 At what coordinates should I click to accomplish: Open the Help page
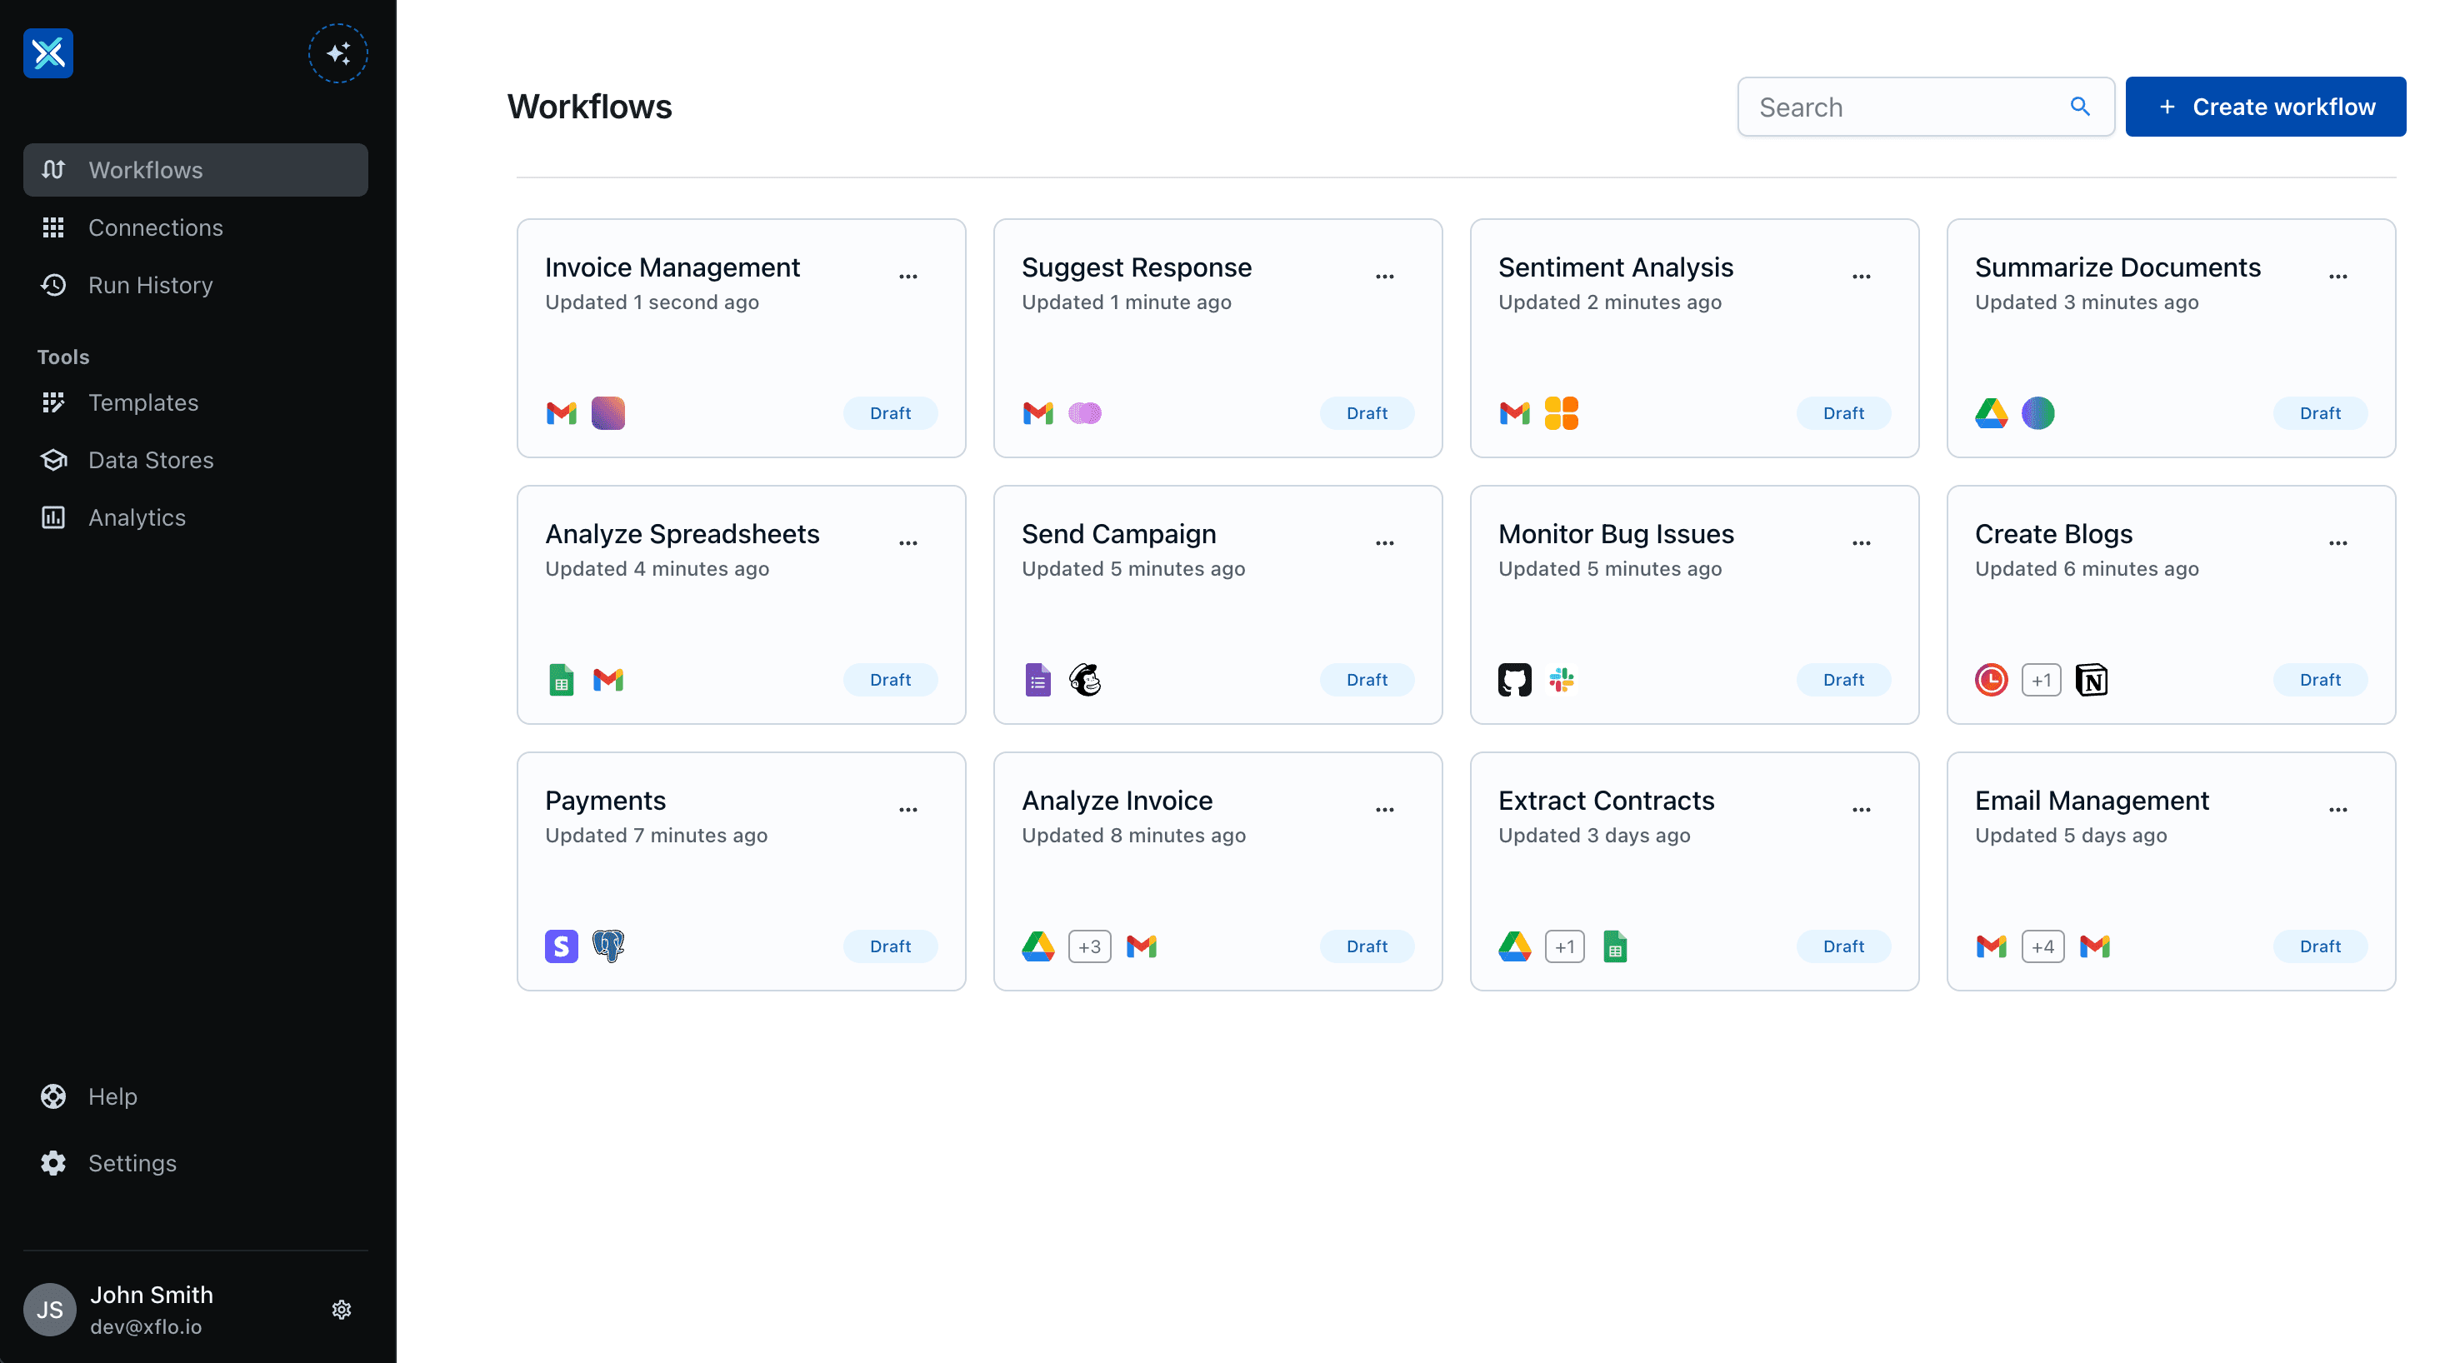pyautogui.click(x=113, y=1096)
